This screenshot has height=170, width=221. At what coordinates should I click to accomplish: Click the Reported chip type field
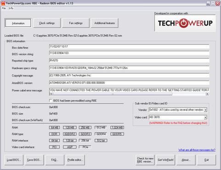pos(129,60)
